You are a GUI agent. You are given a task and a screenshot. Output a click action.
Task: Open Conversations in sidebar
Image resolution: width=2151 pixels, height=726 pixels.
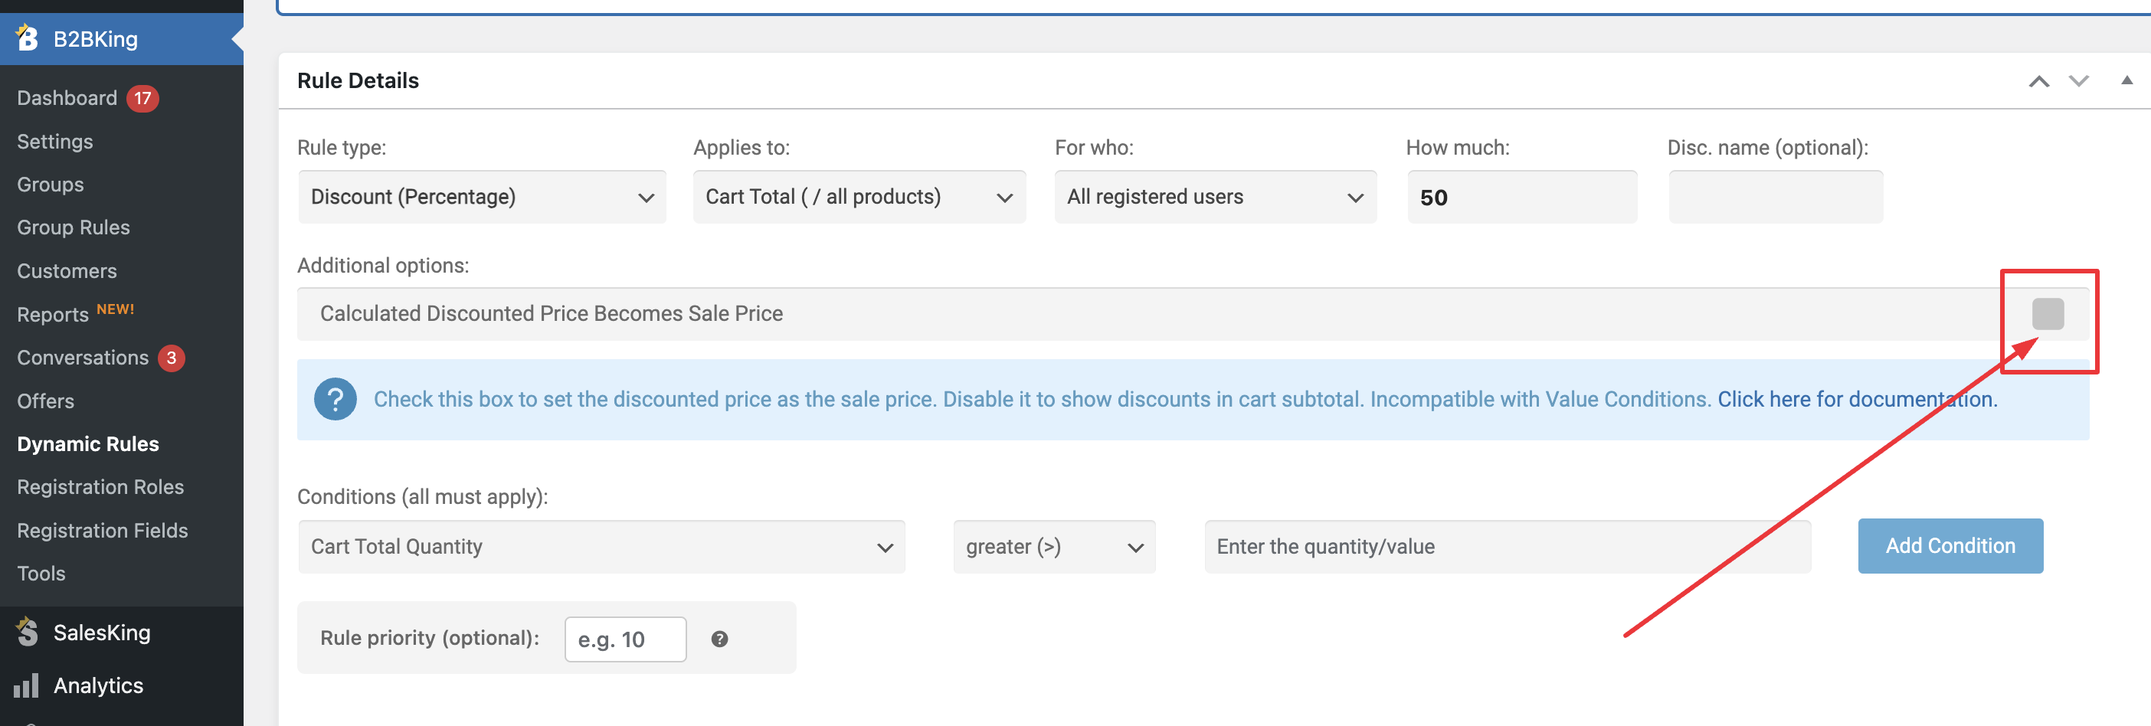[x=83, y=358]
